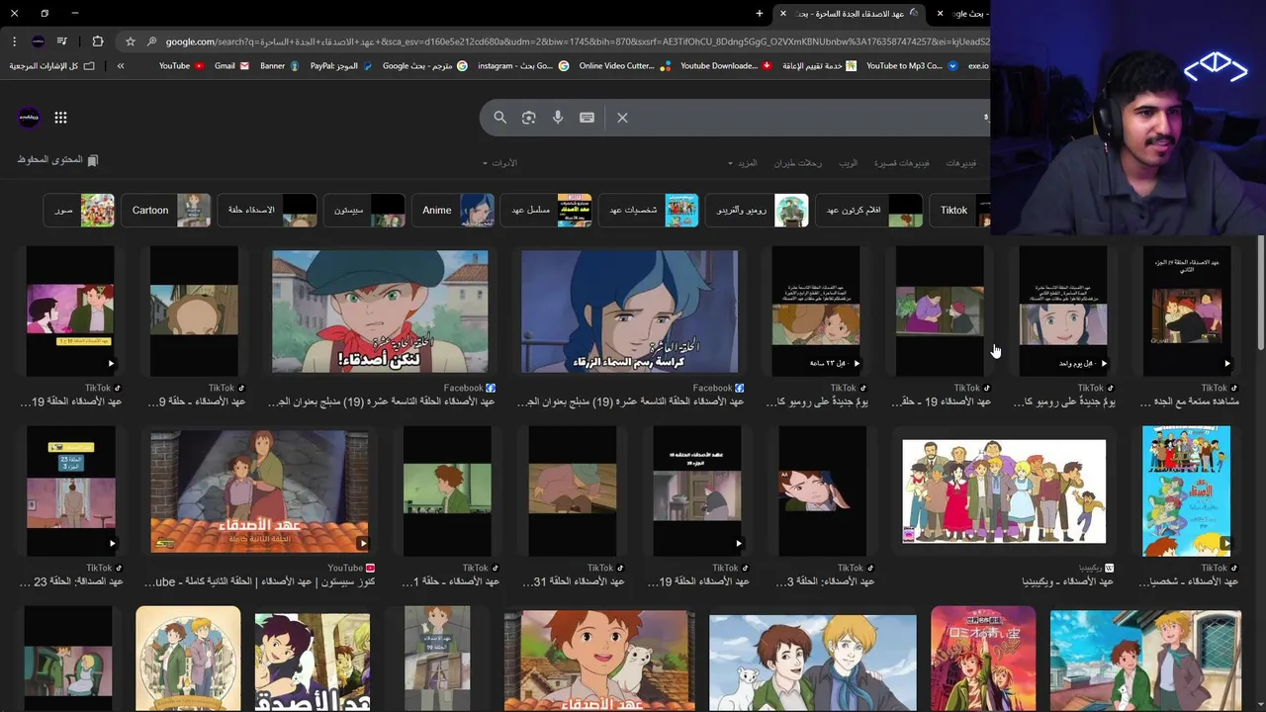Open the on-screen keyboard input tool
The width and height of the screenshot is (1266, 712).
587,118
